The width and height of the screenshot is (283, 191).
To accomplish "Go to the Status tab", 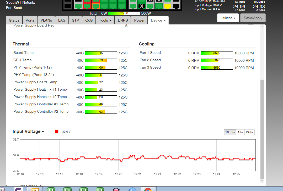I will point(14,20).
